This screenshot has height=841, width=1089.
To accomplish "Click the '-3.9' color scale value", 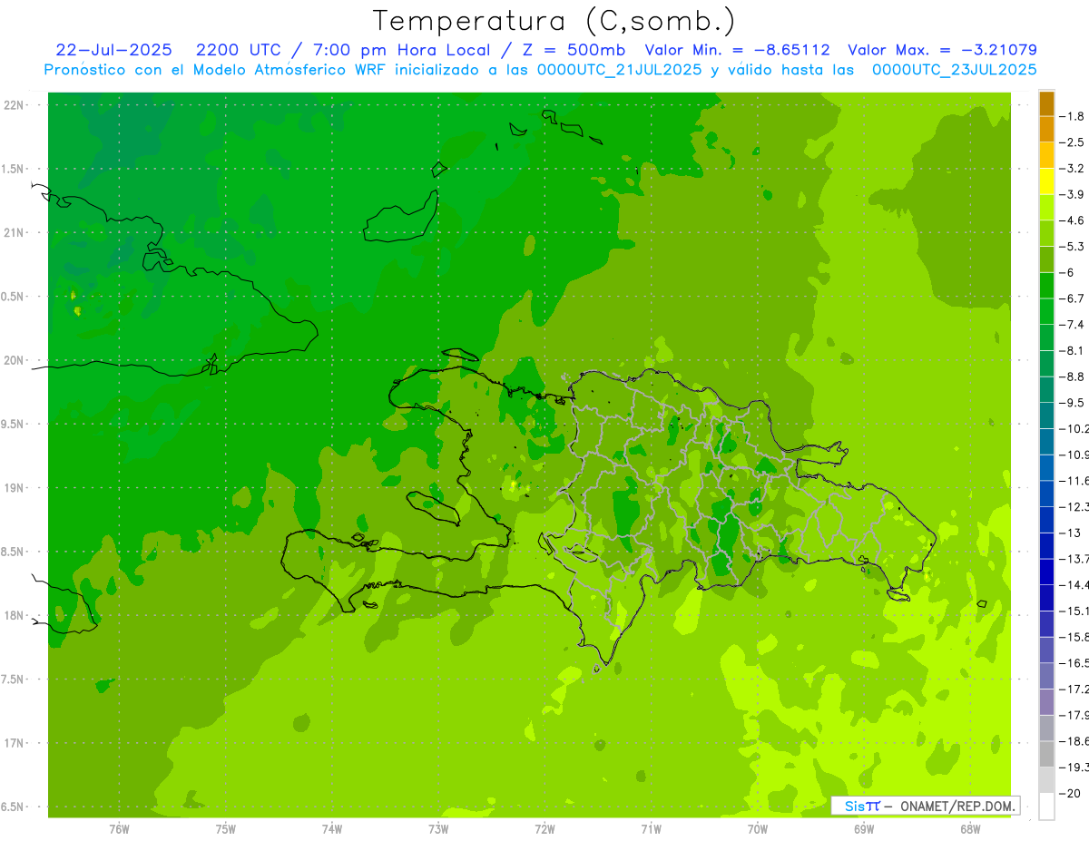I will click(1072, 194).
